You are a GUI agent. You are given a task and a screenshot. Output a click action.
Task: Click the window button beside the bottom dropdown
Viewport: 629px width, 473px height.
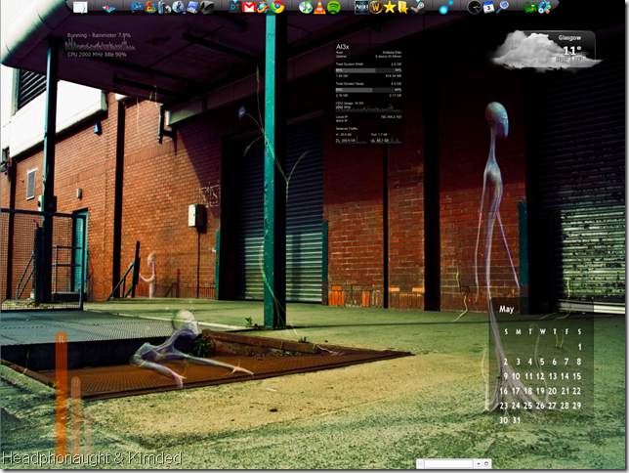pos(486,463)
